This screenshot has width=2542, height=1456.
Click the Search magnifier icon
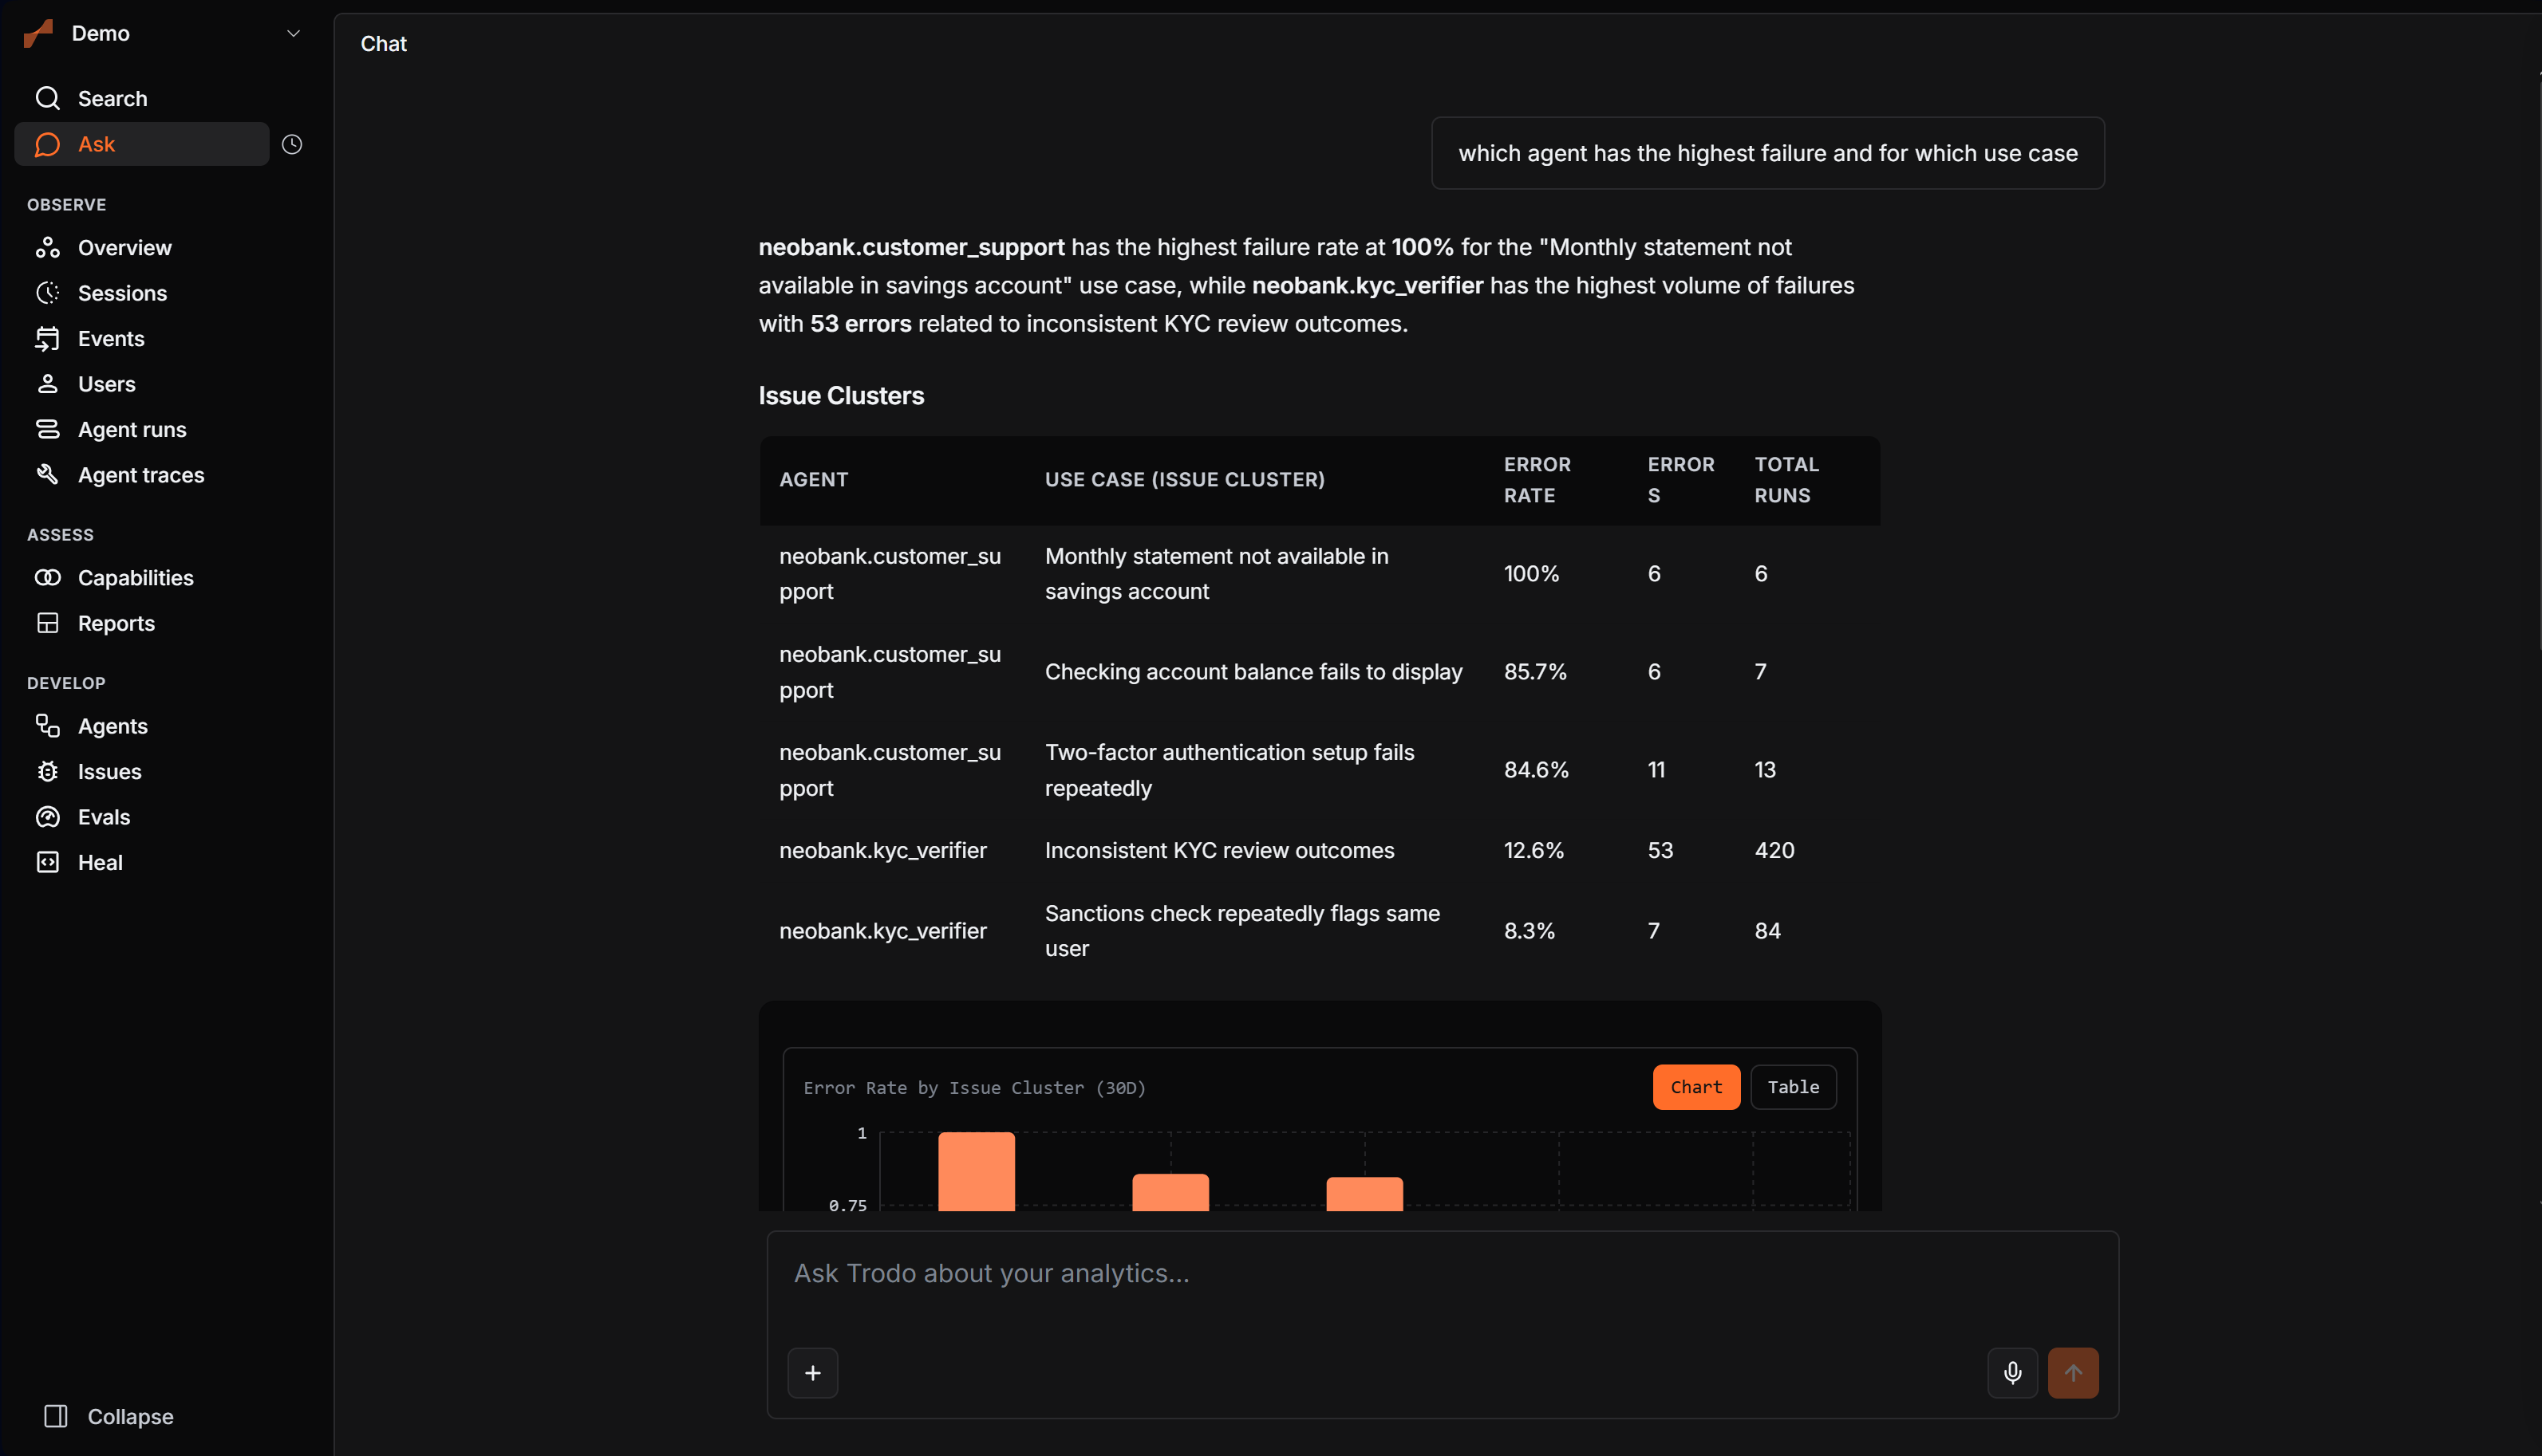click(47, 98)
